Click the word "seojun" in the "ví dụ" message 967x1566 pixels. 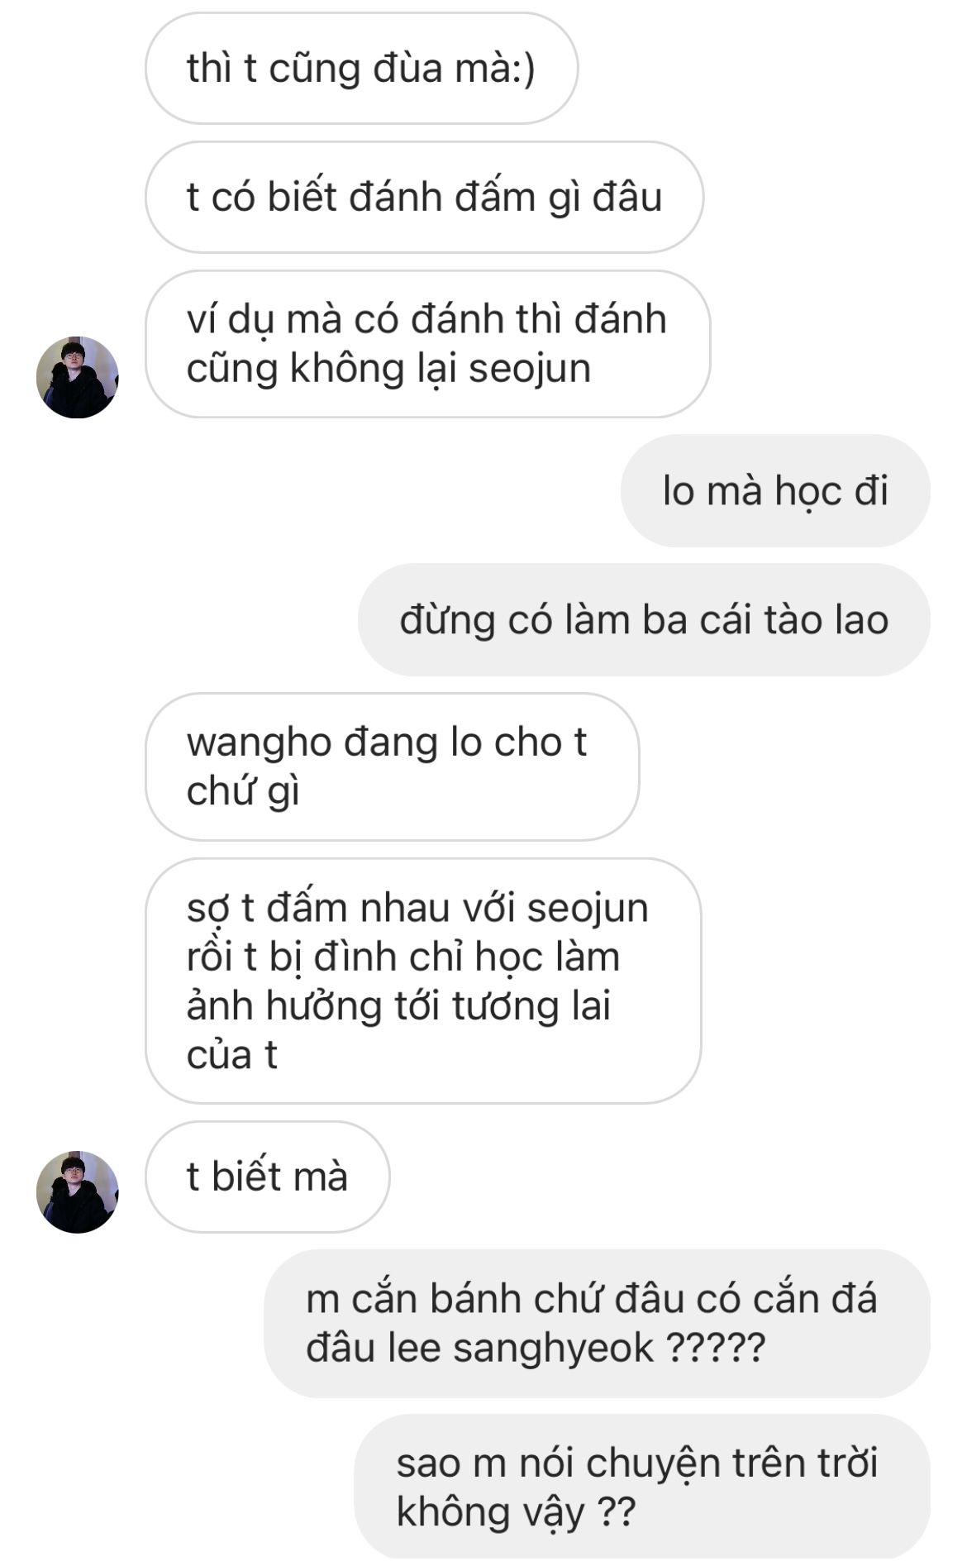tap(530, 370)
